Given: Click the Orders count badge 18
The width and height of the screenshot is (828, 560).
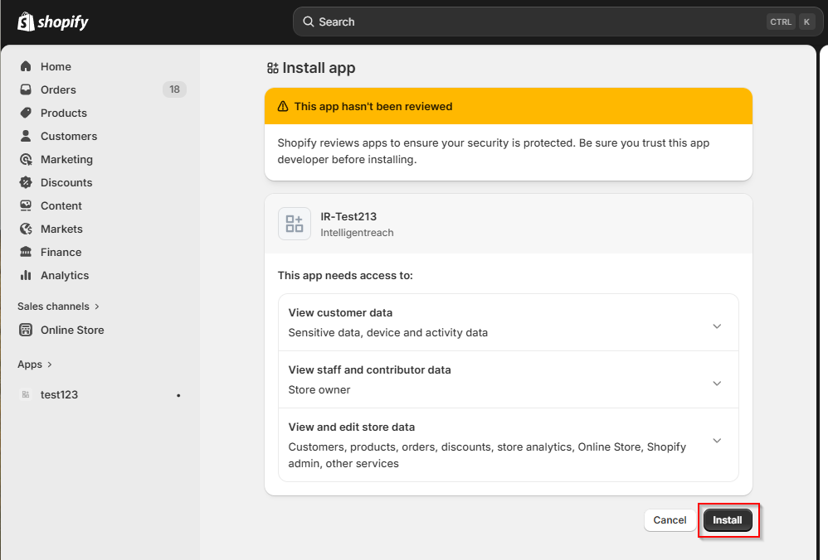Looking at the screenshot, I should [174, 89].
